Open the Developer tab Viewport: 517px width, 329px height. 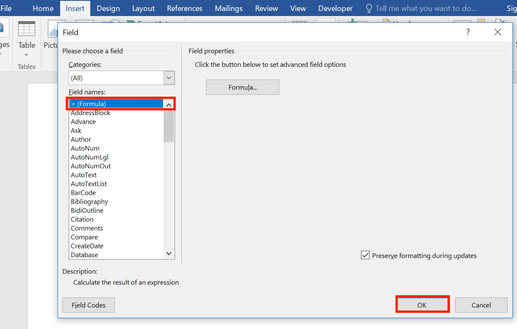coord(335,8)
